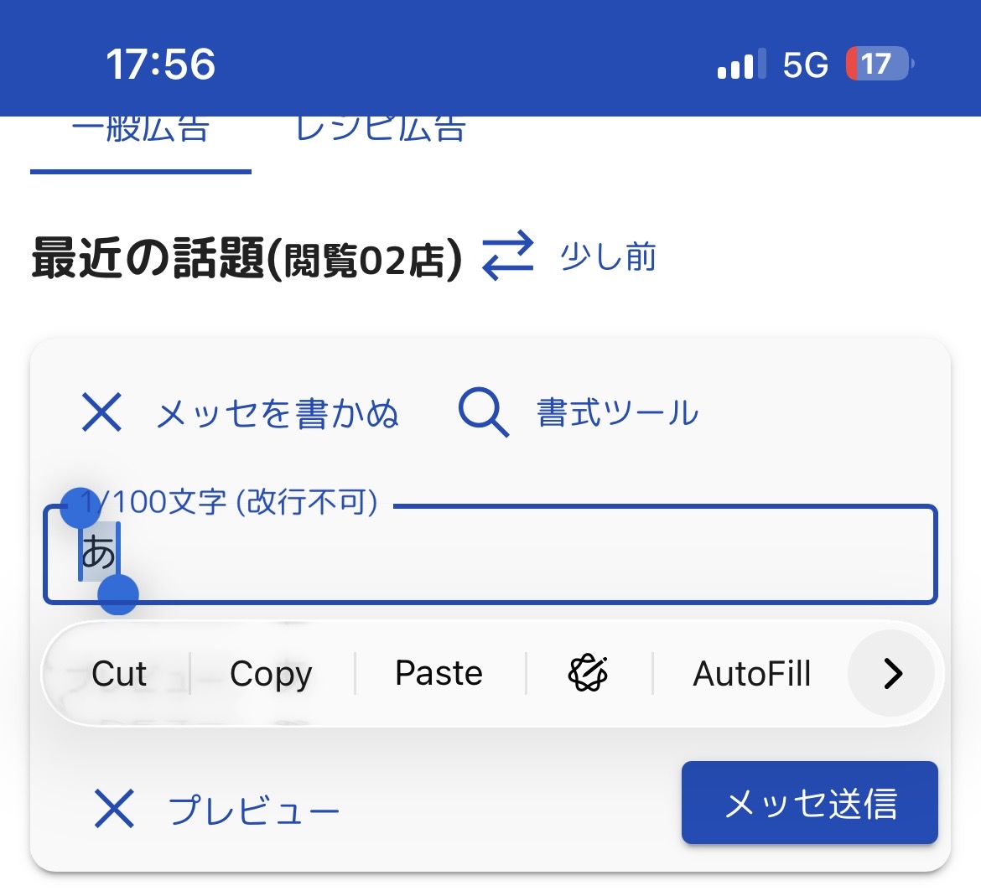Send the message with メッセ送信 button

[810, 802]
